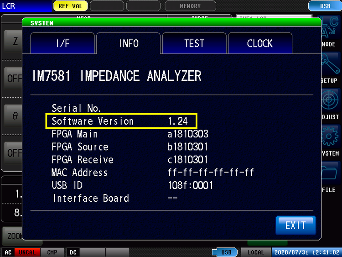This screenshot has height=257, width=342.
Task: Open the FILE folder icon
Action: [331, 177]
